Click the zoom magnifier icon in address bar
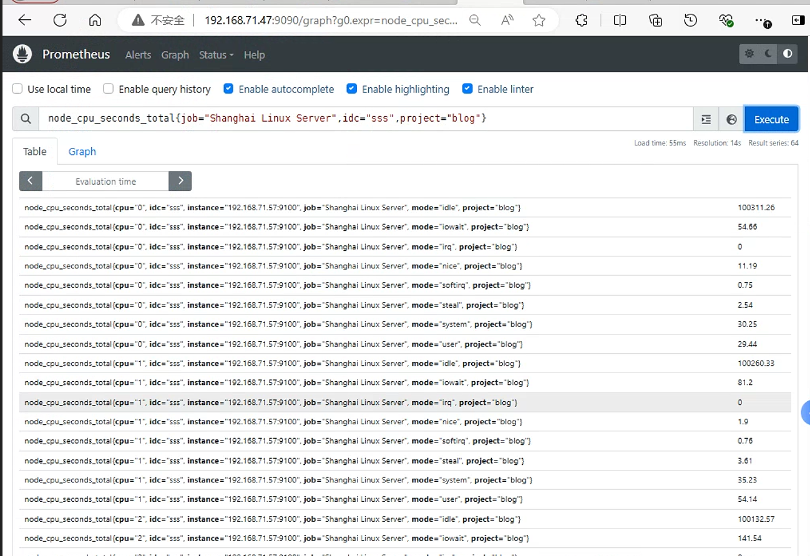Screen dimensions: 810x556 (475, 21)
